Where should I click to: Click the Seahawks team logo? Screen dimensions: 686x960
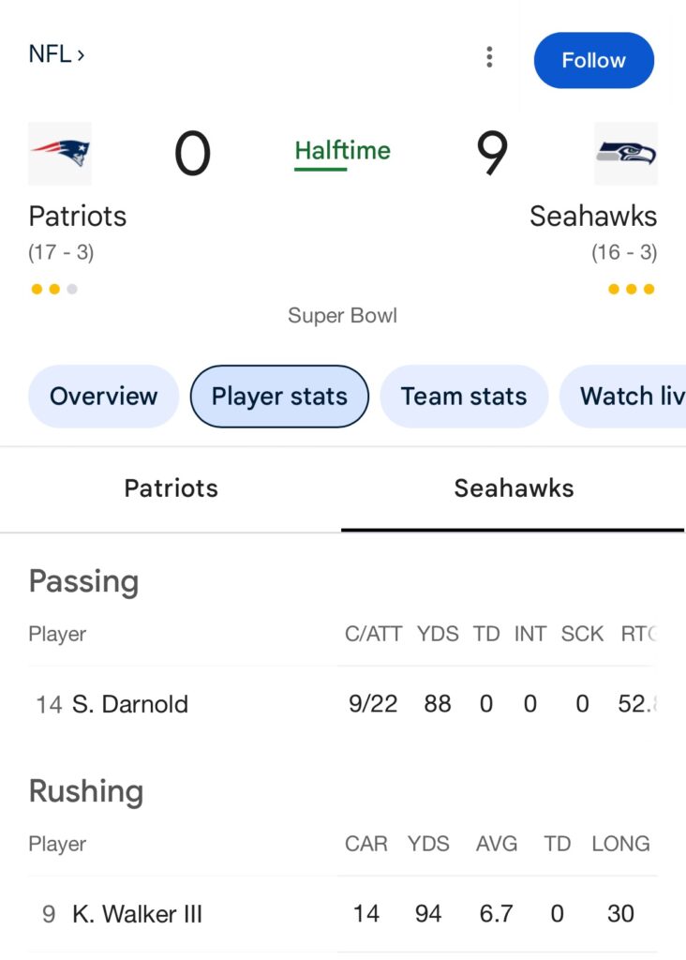[x=626, y=154]
